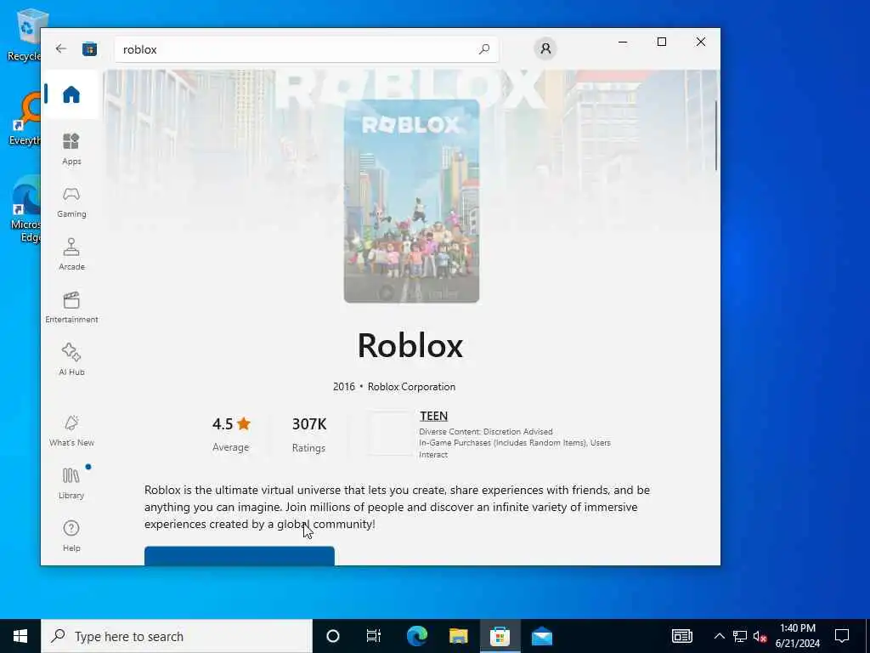Open Mail app from taskbar
The height and width of the screenshot is (653, 870).
point(541,636)
